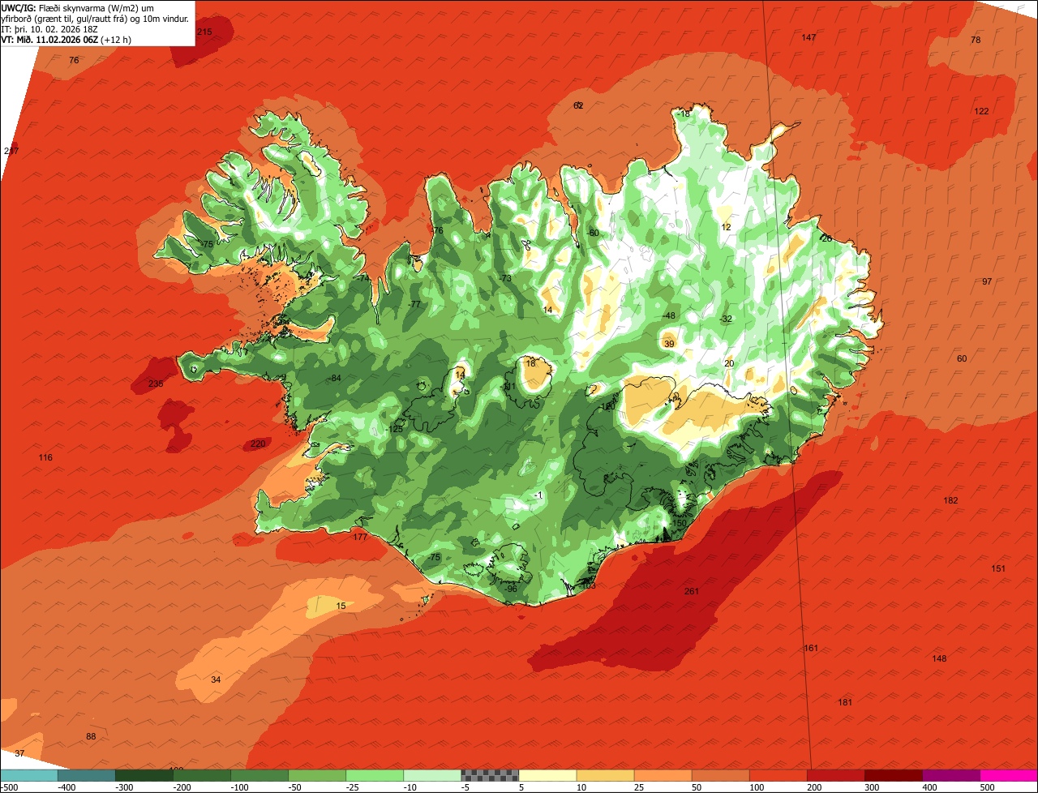Click the light teal -500 to -400 legend swatch

29,775
